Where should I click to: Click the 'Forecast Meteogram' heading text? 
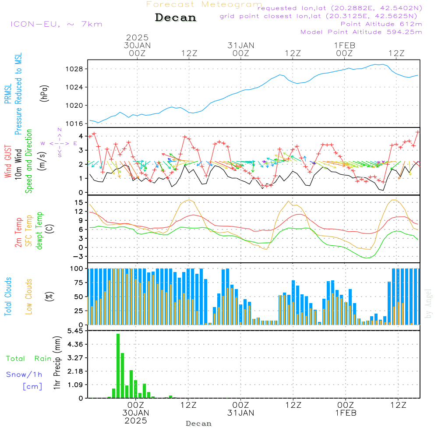point(204,4)
